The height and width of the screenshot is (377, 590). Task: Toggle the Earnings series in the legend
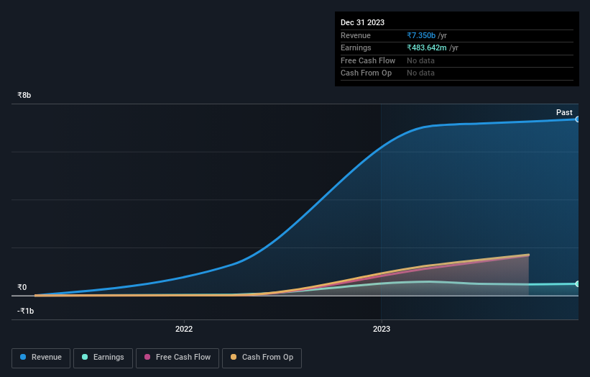click(103, 358)
